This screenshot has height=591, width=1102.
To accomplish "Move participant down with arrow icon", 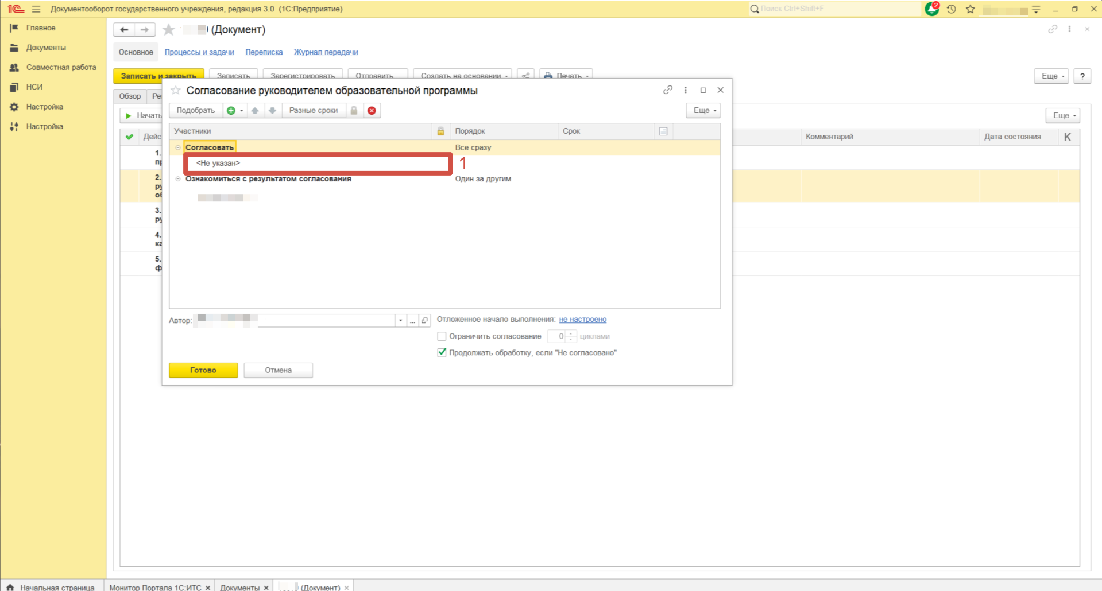I will point(273,111).
